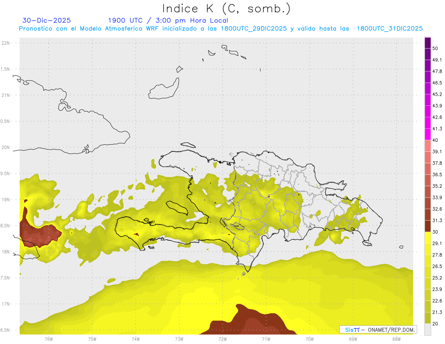The width and height of the screenshot is (445, 344).
Task: Pick the dark purple swatch above the 50 label
Action: coord(428,43)
